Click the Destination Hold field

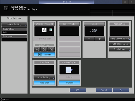14,31
